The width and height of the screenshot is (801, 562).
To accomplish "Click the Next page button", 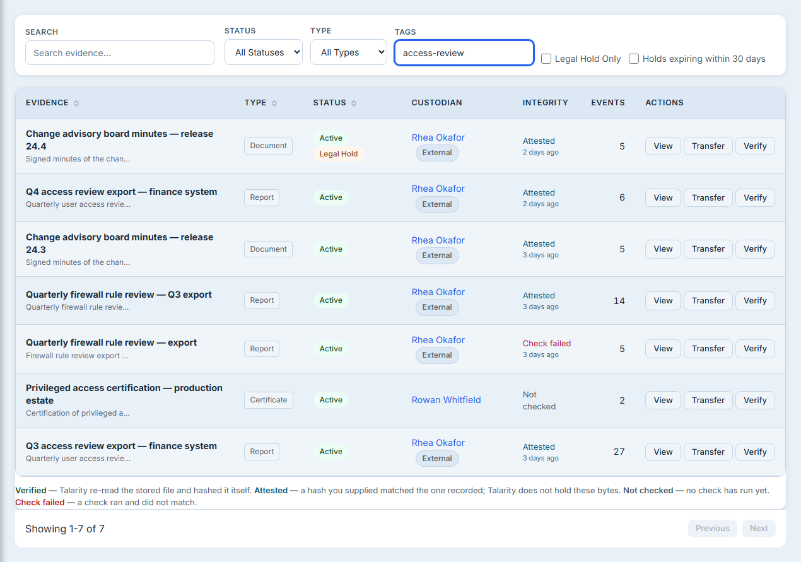I will (759, 529).
